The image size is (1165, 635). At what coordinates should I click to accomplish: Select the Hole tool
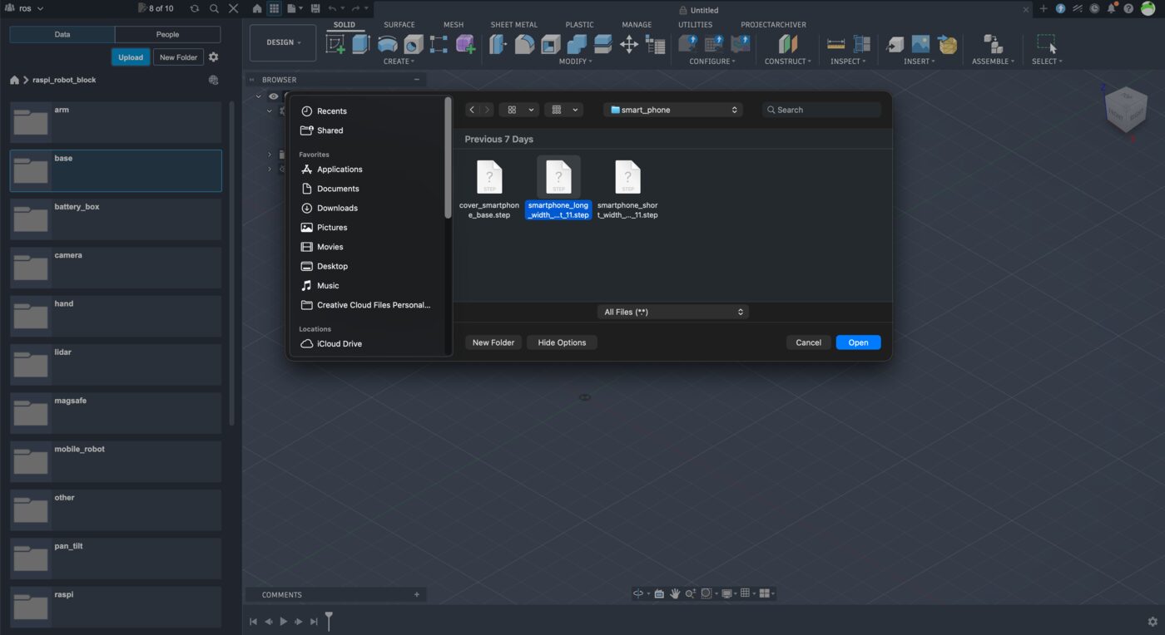click(x=414, y=44)
